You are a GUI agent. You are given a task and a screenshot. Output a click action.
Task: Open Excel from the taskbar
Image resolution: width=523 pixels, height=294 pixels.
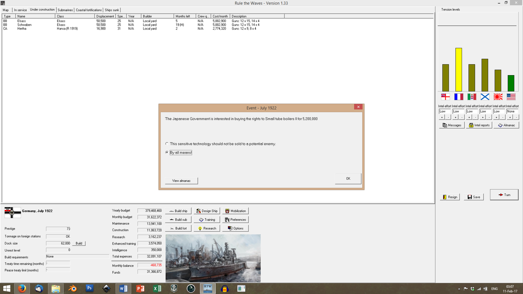click(x=156, y=288)
